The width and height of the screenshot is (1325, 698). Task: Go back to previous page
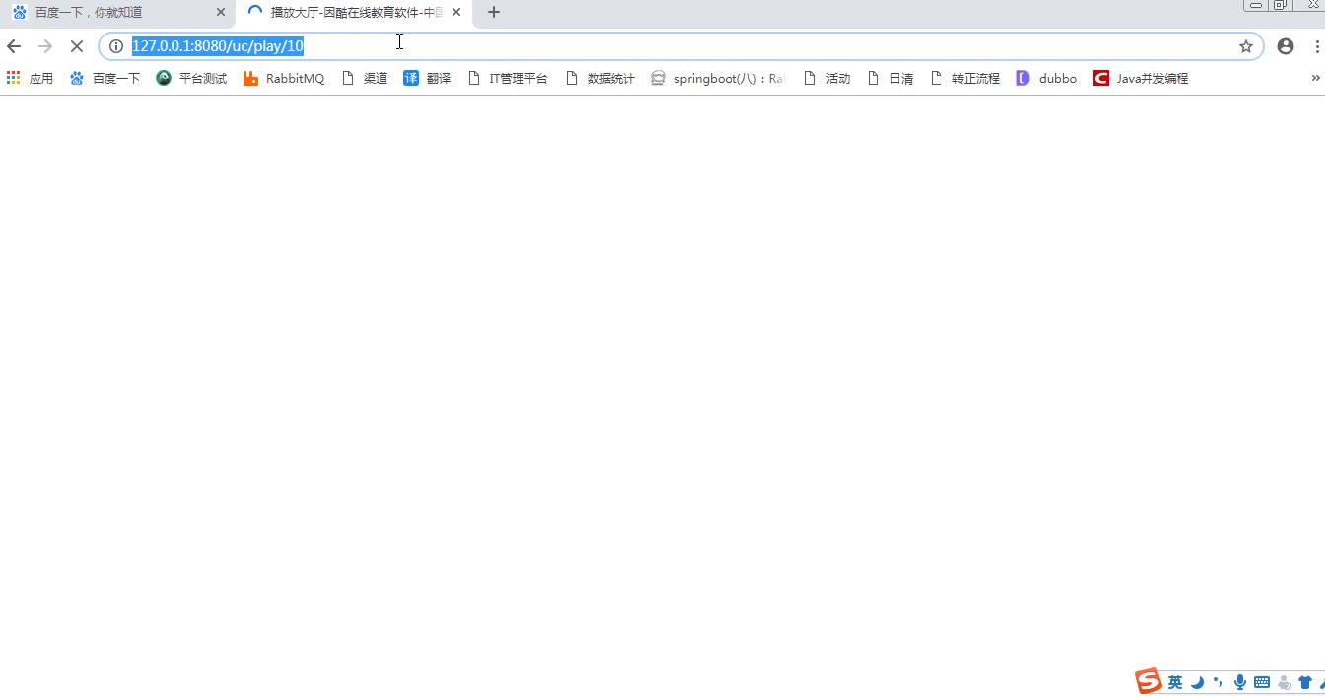[x=14, y=46]
